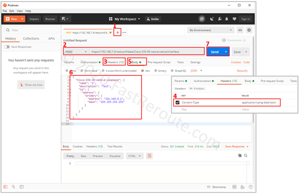Image resolution: width=299 pixels, height=194 pixels.
Task: Click the Invite button
Action: coord(153,19)
